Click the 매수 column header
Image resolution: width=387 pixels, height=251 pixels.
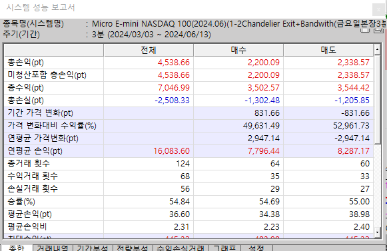[x=238, y=50]
